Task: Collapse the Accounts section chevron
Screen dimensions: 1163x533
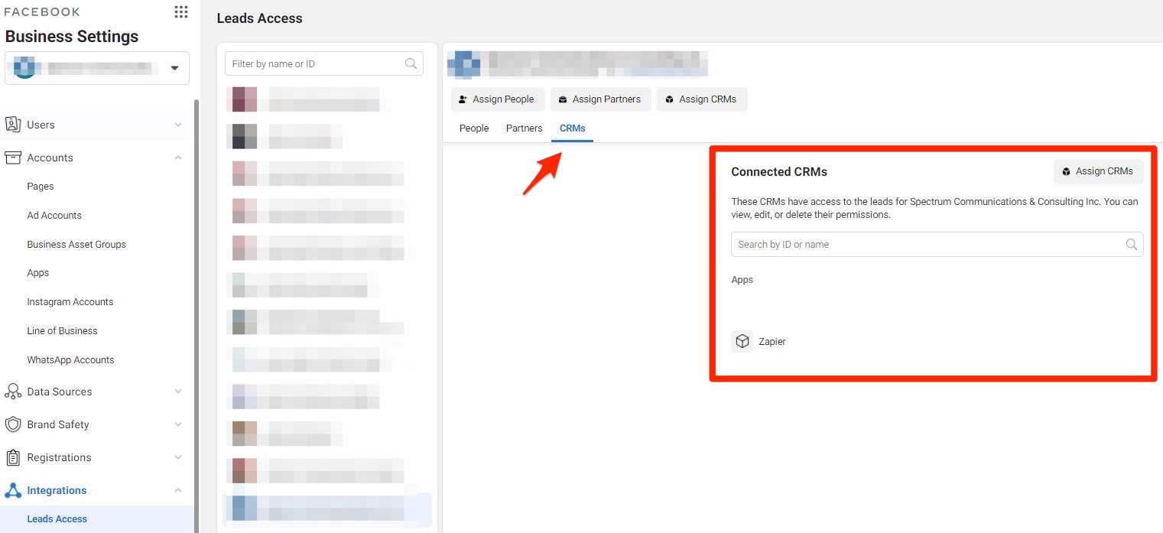Action: click(x=178, y=158)
